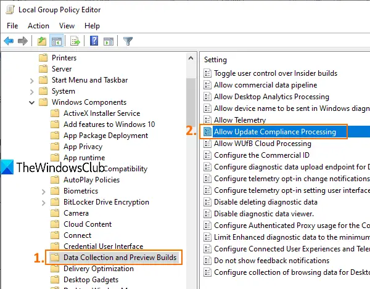Click the Desktop Gadgets folder icon
This screenshot has height=289, width=370.
55,280
